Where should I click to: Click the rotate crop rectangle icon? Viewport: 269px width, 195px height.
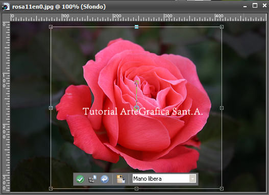pyautogui.click(x=121, y=179)
